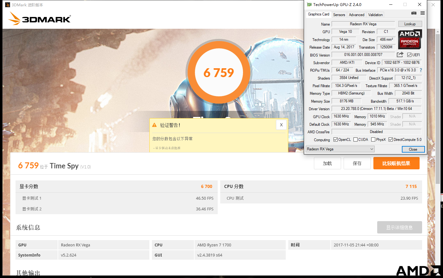Click the warning triangle icon in the alert
443x278 pixels.
pyautogui.click(x=154, y=125)
